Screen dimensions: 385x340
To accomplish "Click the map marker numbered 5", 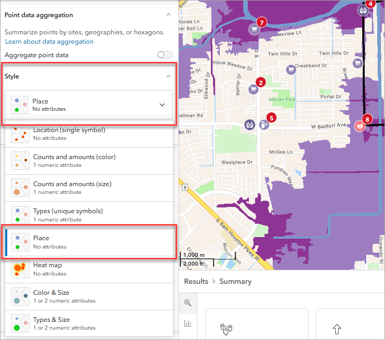I will [272, 118].
